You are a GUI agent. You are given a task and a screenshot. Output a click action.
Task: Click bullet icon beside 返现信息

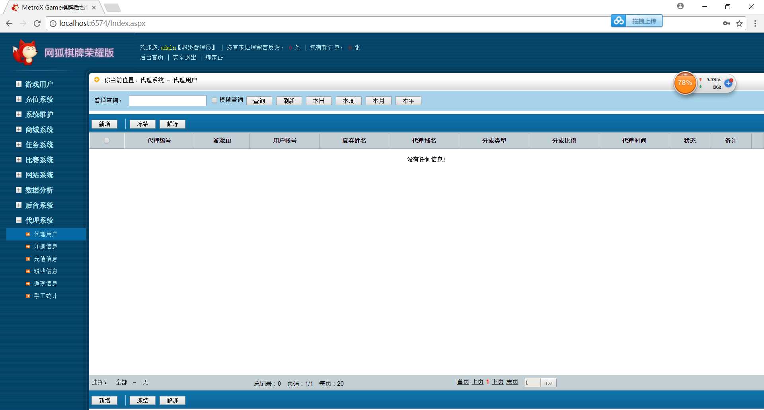pos(28,284)
